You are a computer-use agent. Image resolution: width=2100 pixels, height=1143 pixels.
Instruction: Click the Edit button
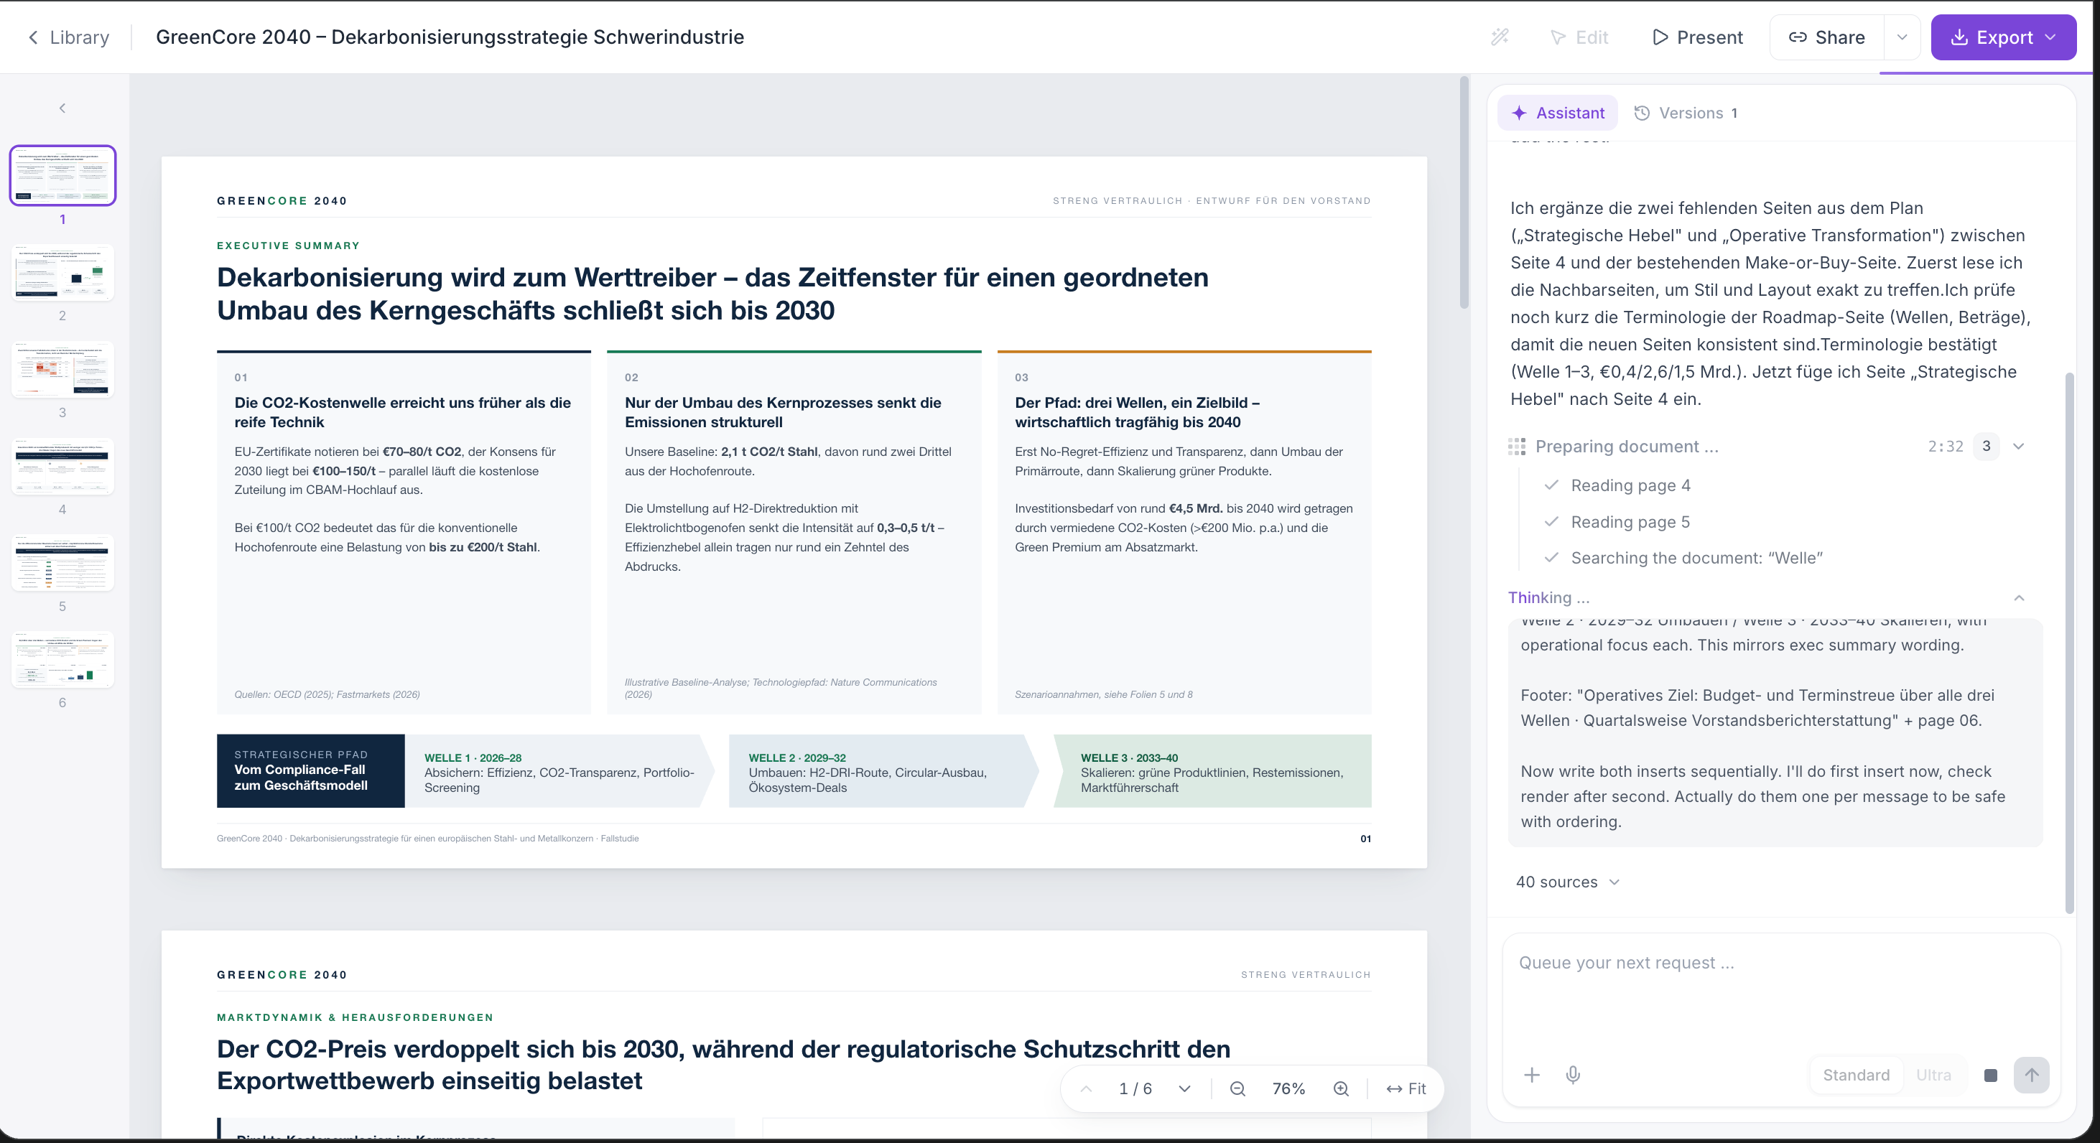click(x=1579, y=37)
